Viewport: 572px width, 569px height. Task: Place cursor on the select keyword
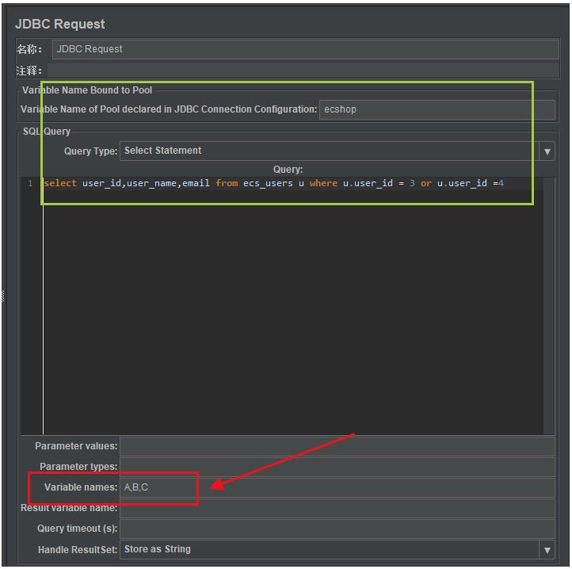click(61, 184)
